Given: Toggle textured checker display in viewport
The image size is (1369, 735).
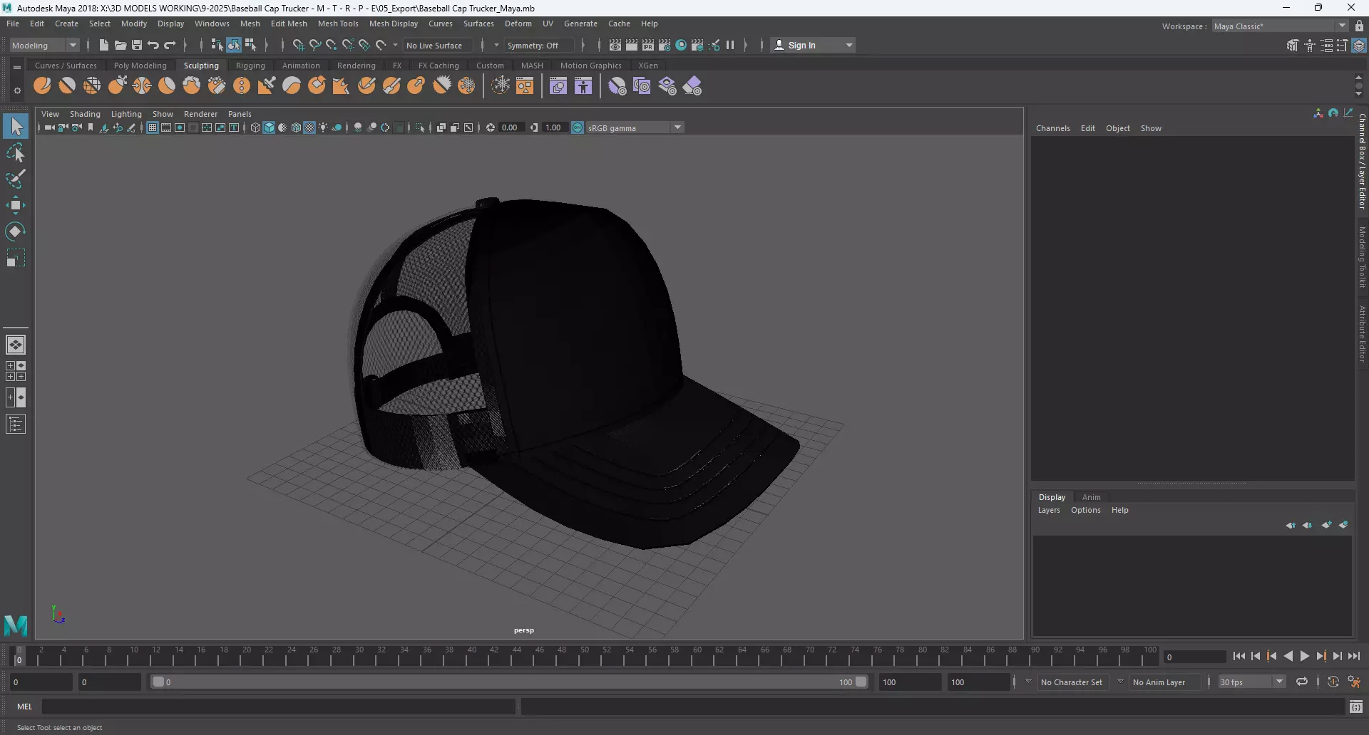Looking at the screenshot, I should pyautogui.click(x=309, y=127).
